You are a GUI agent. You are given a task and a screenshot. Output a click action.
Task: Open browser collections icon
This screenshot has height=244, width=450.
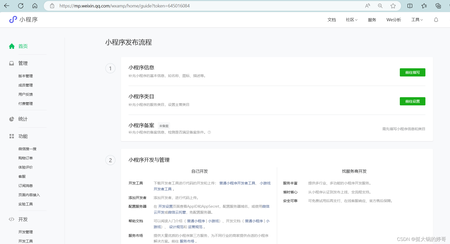[438, 6]
